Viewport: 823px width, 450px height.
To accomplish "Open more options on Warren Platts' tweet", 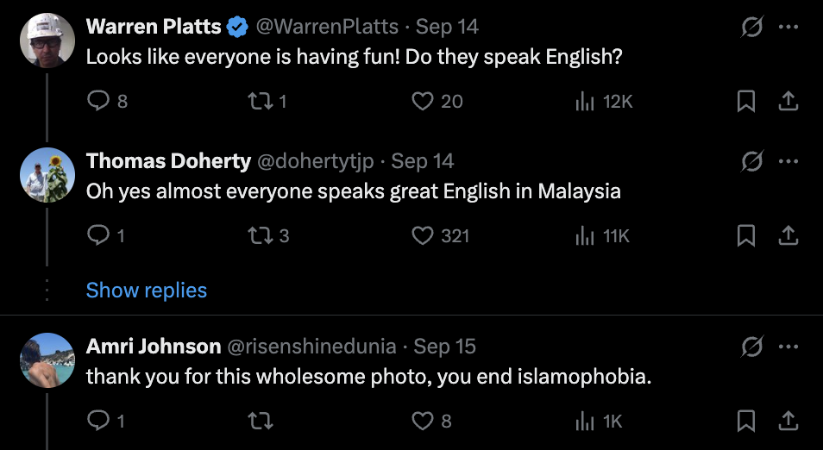I will [x=788, y=27].
